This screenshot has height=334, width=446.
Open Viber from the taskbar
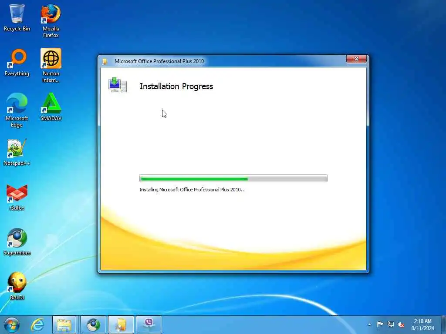coord(149,325)
